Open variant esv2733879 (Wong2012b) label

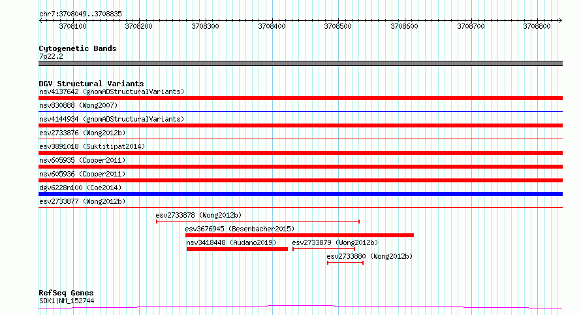tap(335, 242)
